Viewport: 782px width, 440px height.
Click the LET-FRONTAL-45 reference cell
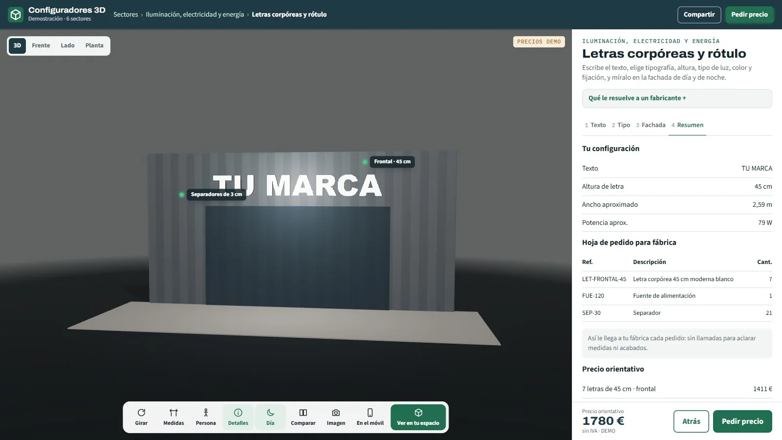[604, 279]
